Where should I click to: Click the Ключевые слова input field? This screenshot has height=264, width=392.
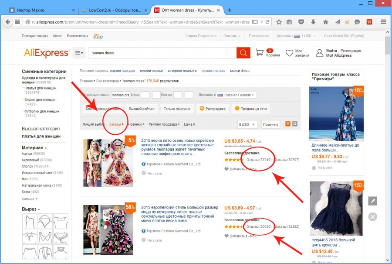121,95
